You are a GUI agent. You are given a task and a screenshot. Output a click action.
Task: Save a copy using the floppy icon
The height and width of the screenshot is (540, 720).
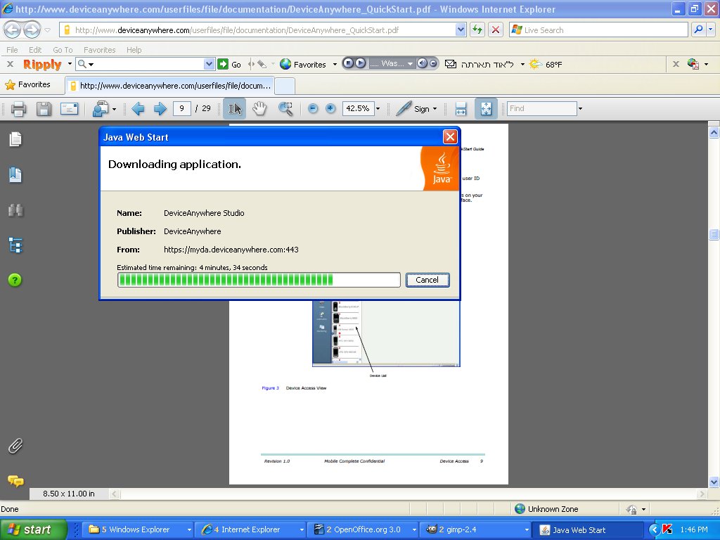(44, 109)
